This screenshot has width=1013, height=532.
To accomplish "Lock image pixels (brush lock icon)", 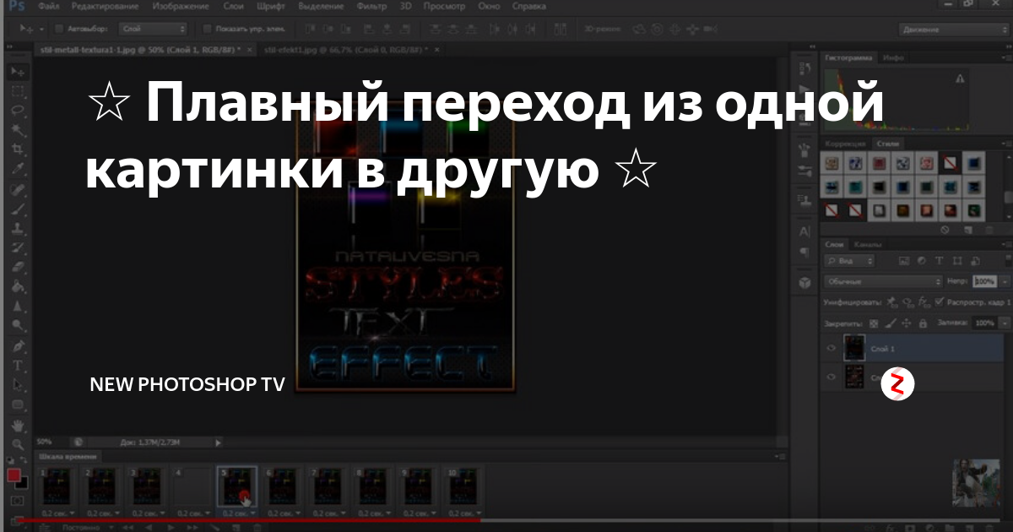I will click(890, 323).
